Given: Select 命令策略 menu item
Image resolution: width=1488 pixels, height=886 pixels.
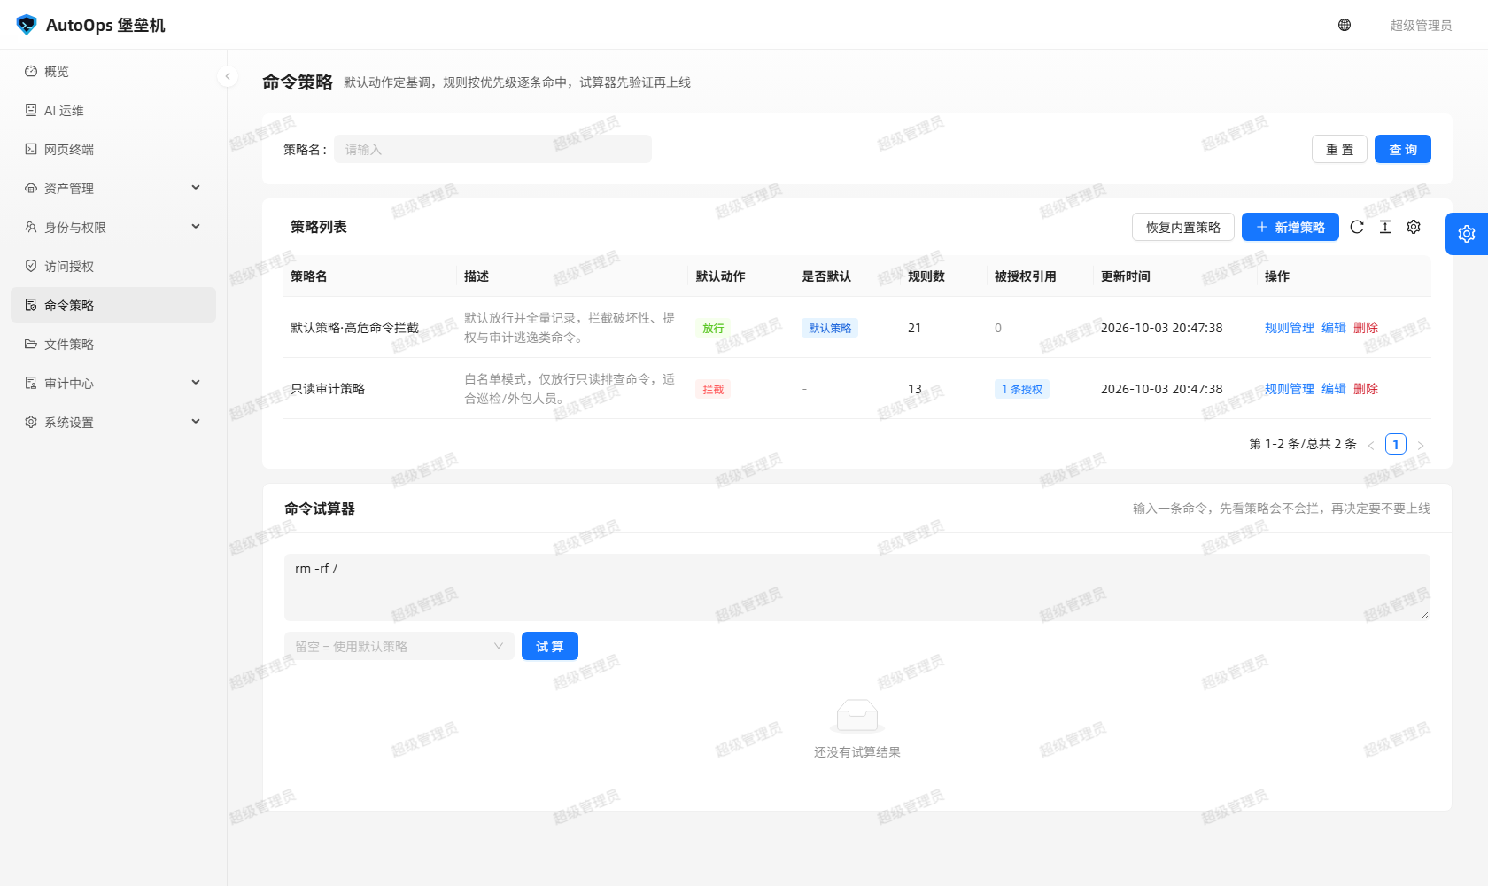Looking at the screenshot, I should [x=113, y=305].
